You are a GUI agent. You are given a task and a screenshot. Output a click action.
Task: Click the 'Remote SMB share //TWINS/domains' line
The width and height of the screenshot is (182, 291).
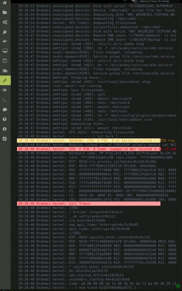pyautogui.click(x=97, y=35)
